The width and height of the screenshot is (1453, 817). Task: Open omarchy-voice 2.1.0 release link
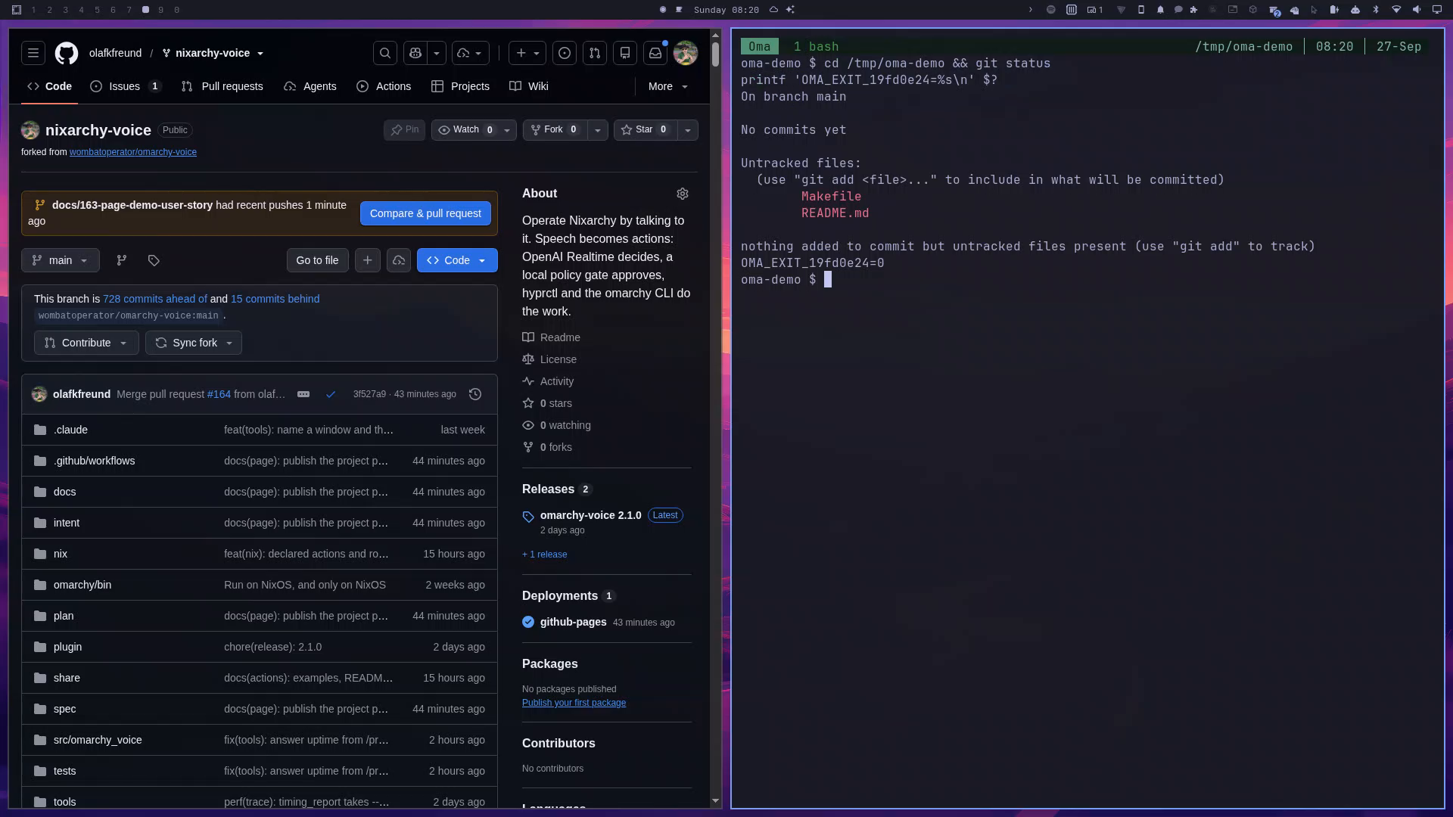[x=590, y=515]
